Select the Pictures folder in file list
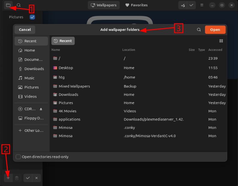238x186 pixels. [x=138, y=103]
